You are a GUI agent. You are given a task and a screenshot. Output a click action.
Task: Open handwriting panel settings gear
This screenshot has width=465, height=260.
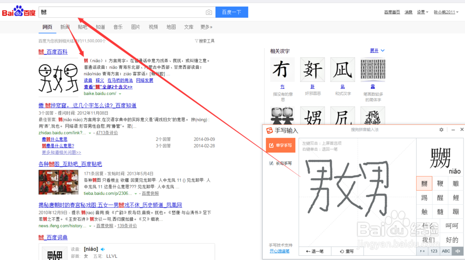pyautogui.click(x=441, y=130)
